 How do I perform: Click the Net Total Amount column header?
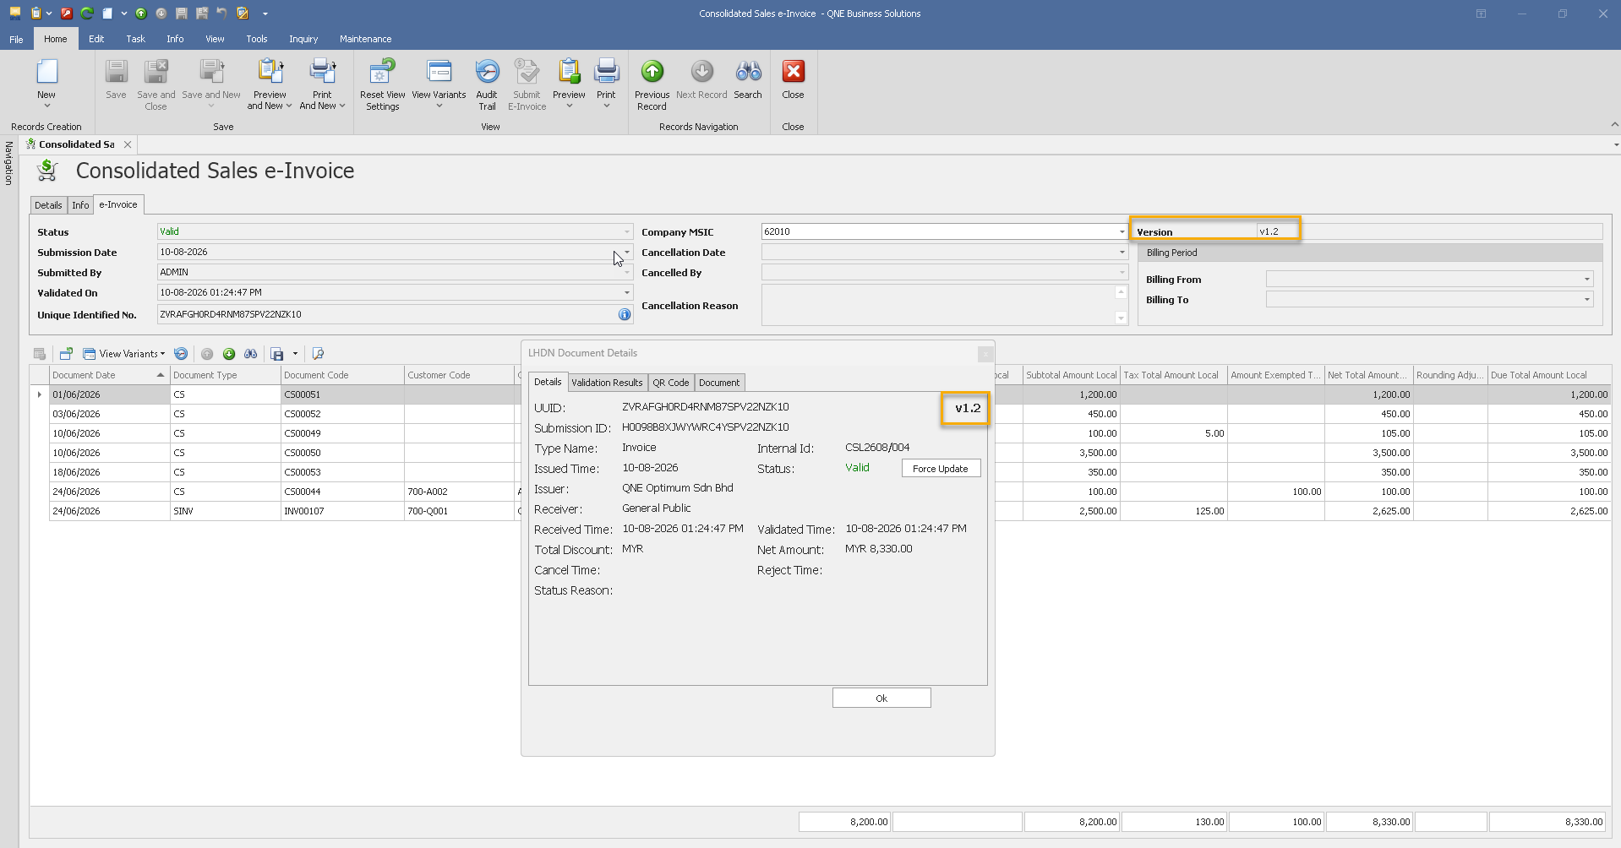coord(1368,375)
